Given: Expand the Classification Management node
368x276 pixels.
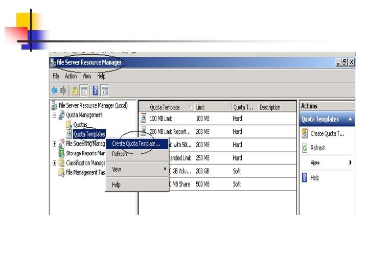Looking at the screenshot, I should (x=55, y=163).
